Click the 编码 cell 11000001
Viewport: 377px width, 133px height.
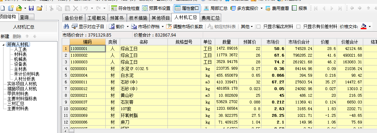point(88,49)
